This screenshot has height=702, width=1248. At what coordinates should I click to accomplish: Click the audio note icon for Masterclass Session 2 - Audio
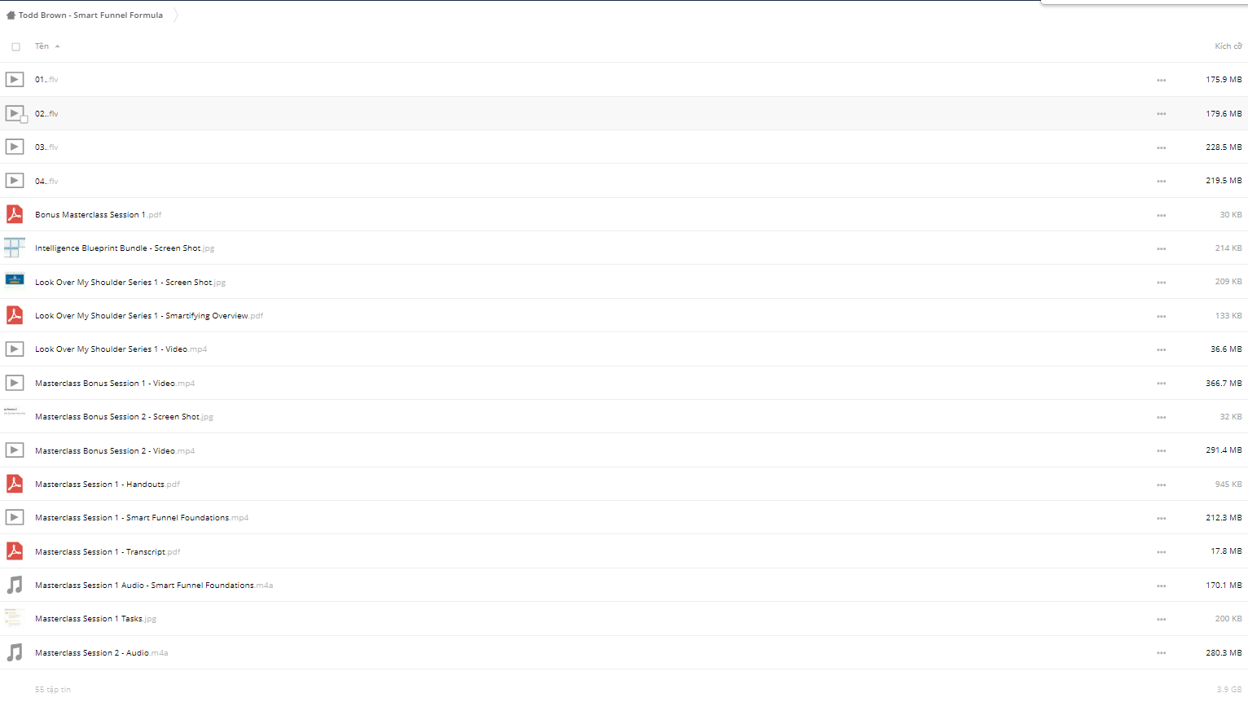click(x=15, y=652)
